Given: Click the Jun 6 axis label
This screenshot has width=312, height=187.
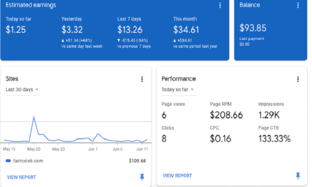Looking at the screenshot, I should [x=118, y=149].
